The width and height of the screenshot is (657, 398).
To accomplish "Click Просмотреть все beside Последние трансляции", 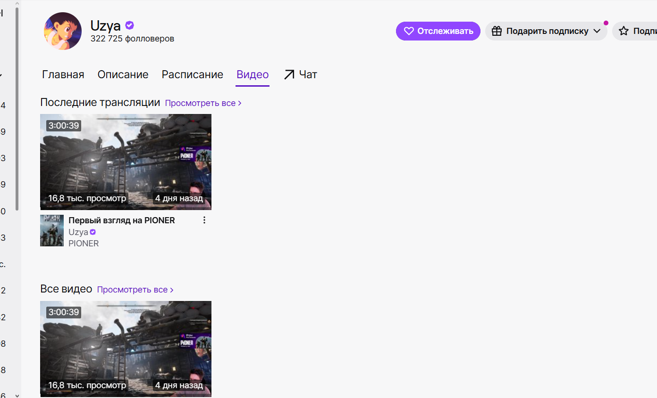I will pos(203,103).
